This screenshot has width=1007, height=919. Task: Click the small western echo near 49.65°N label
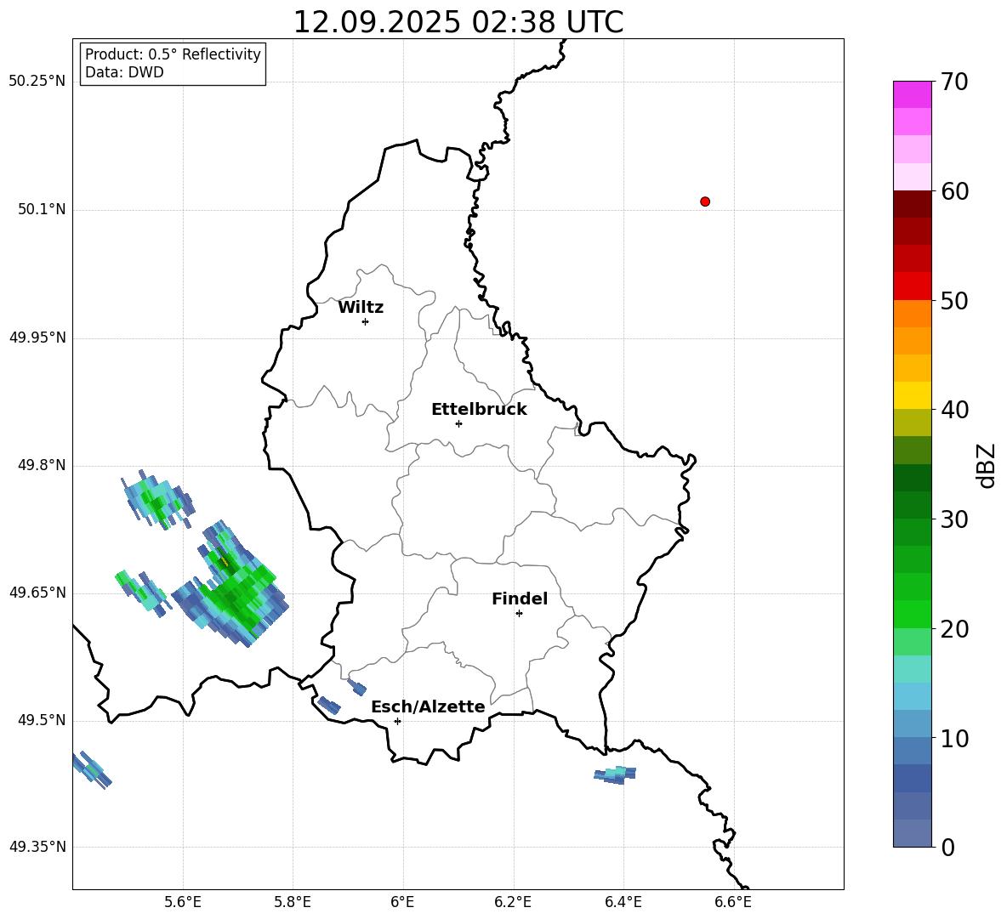pos(142,593)
